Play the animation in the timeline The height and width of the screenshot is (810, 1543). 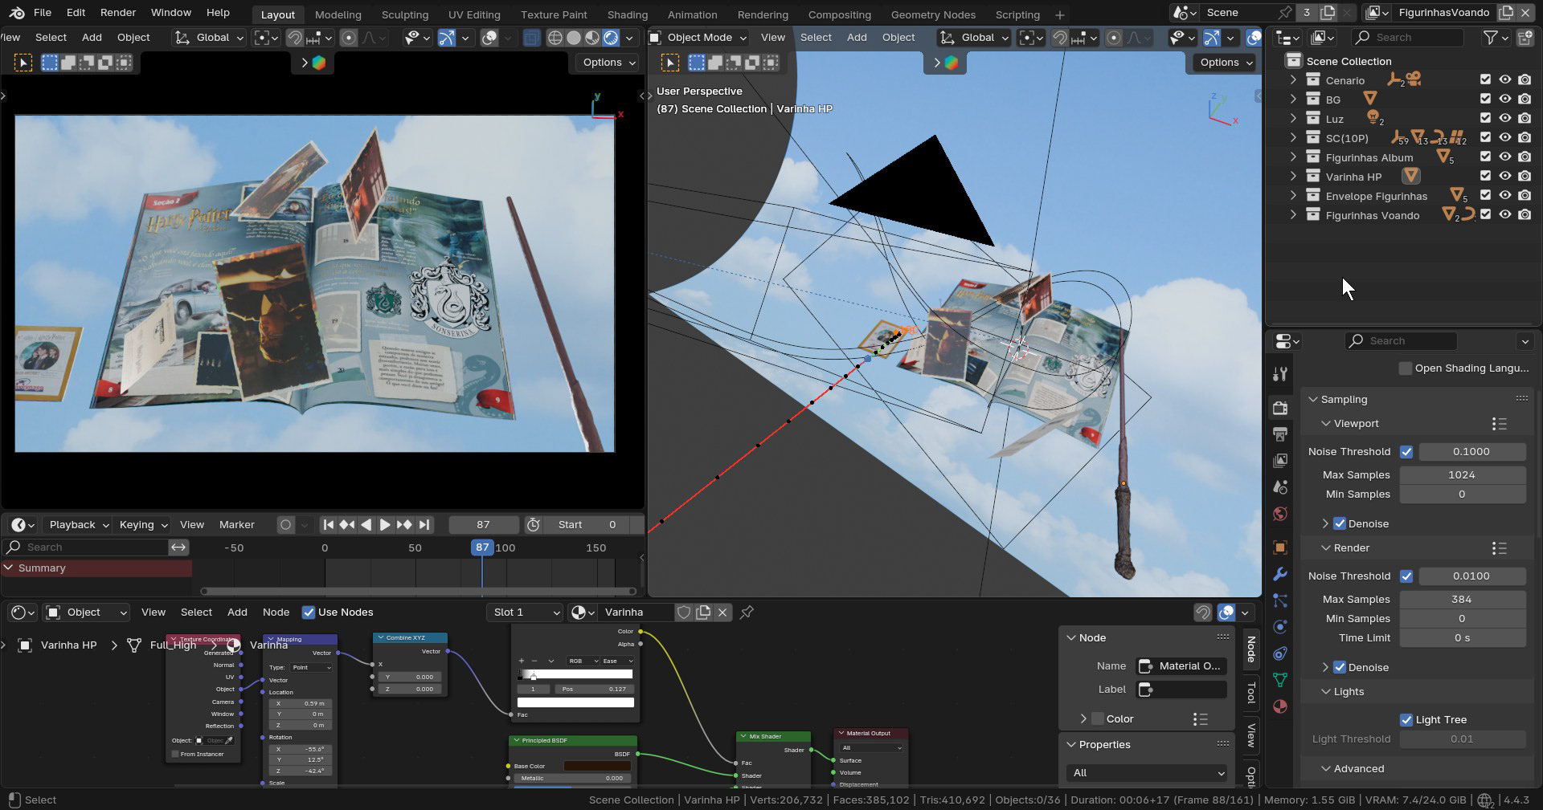click(x=385, y=525)
